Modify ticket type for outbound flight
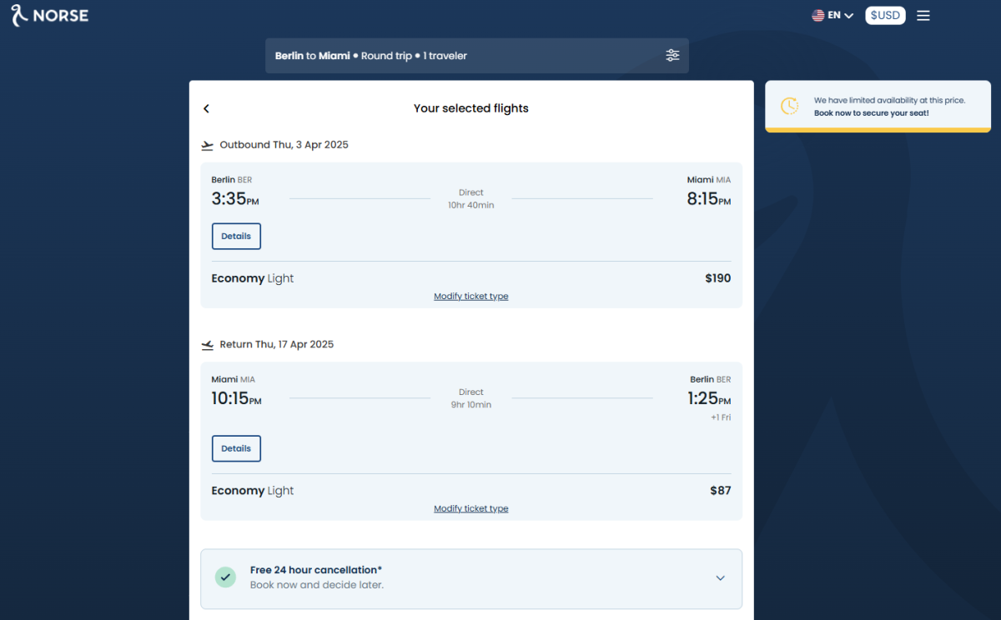The height and width of the screenshot is (620, 1001). (470, 297)
